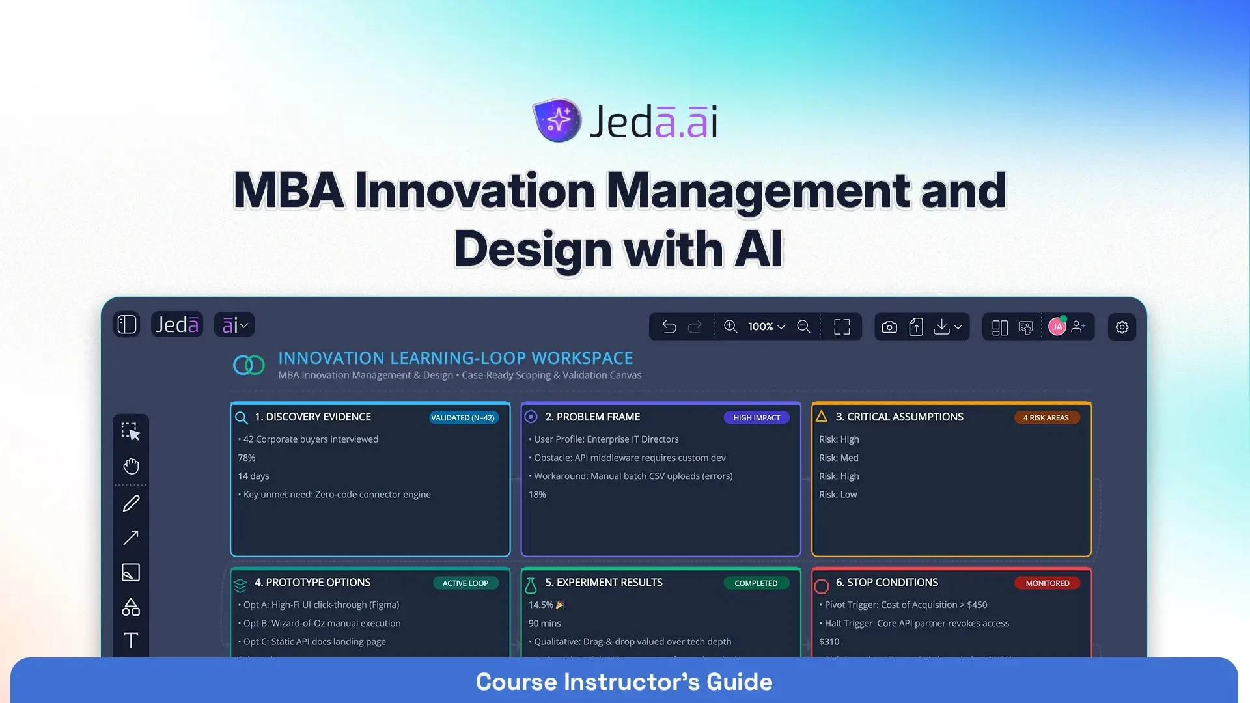Select the 4. PROTOTYPE OPTIONS card title
This screenshot has height=703, width=1250.
[x=312, y=583]
